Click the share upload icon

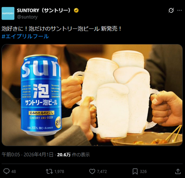(x=178, y=172)
